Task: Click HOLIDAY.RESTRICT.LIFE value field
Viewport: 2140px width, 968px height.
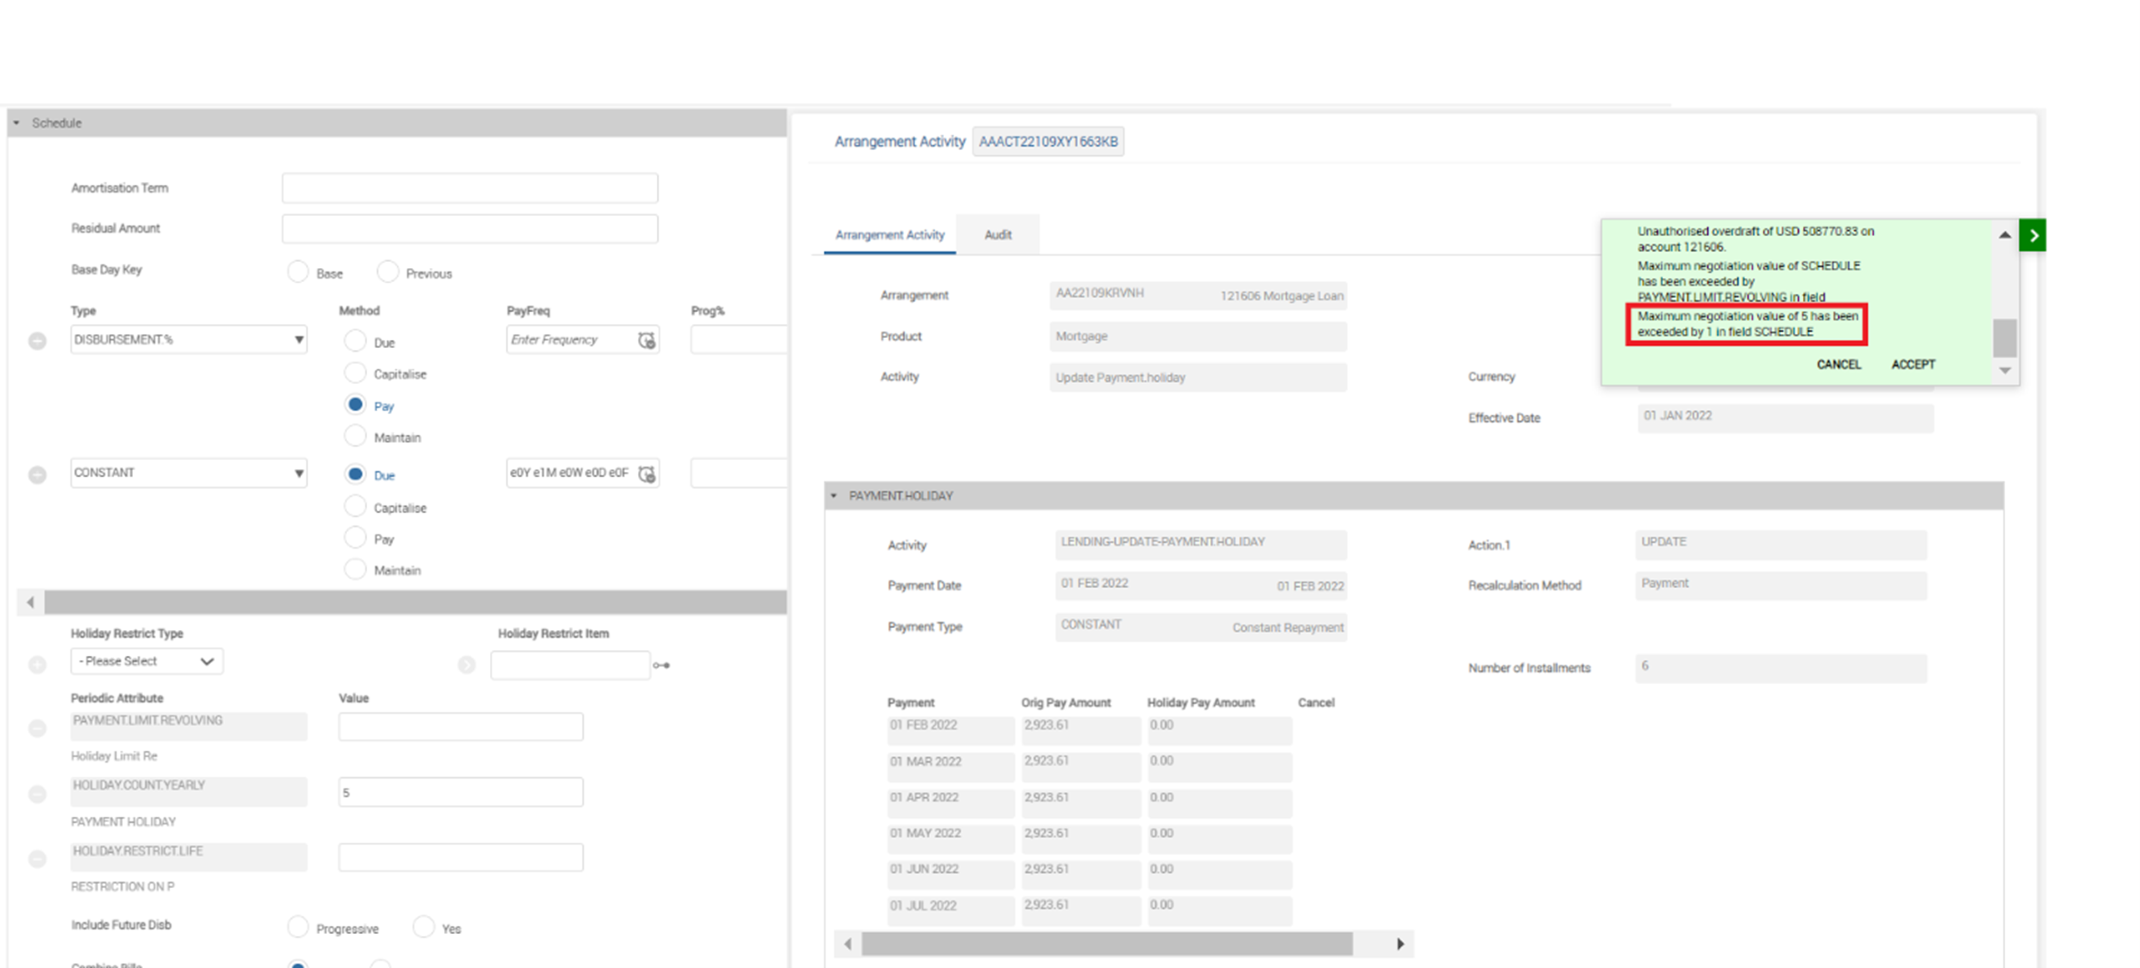Action: click(x=460, y=857)
